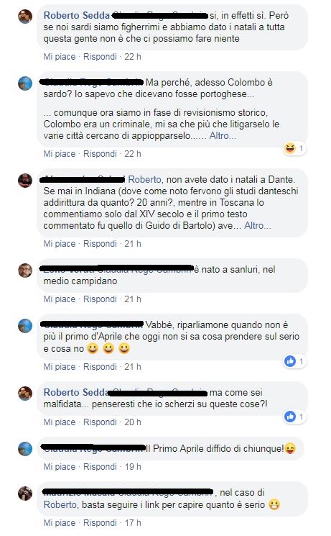The width and height of the screenshot is (331, 536).
Task: Open Roberto Sedda's avatar on the first comment
Action: click(x=25, y=16)
